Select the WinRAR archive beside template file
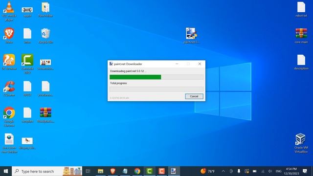This screenshot has height=176, width=313. tap(45, 115)
